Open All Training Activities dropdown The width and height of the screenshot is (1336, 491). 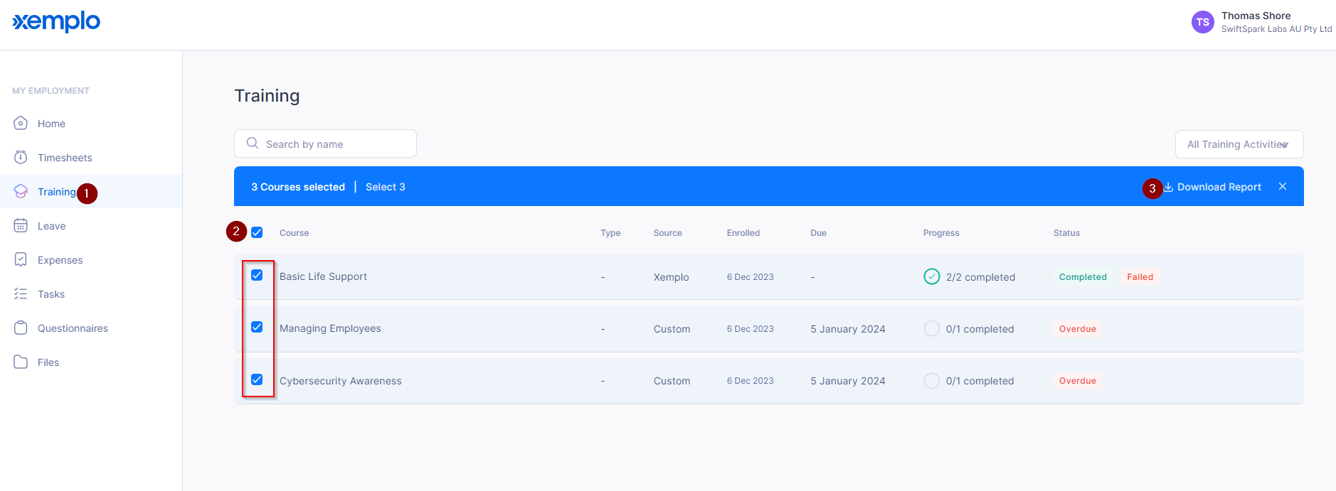pos(1239,144)
